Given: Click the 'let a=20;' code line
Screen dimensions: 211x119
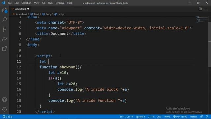Looking at the screenshot, I should [x=67, y=84].
